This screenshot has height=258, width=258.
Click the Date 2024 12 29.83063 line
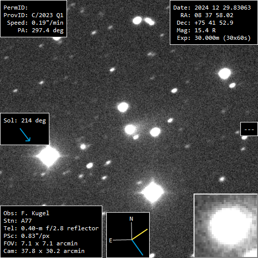(212, 8)
